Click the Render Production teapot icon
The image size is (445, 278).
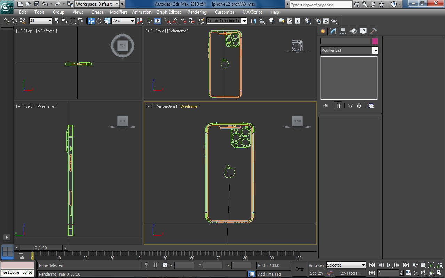point(334,21)
